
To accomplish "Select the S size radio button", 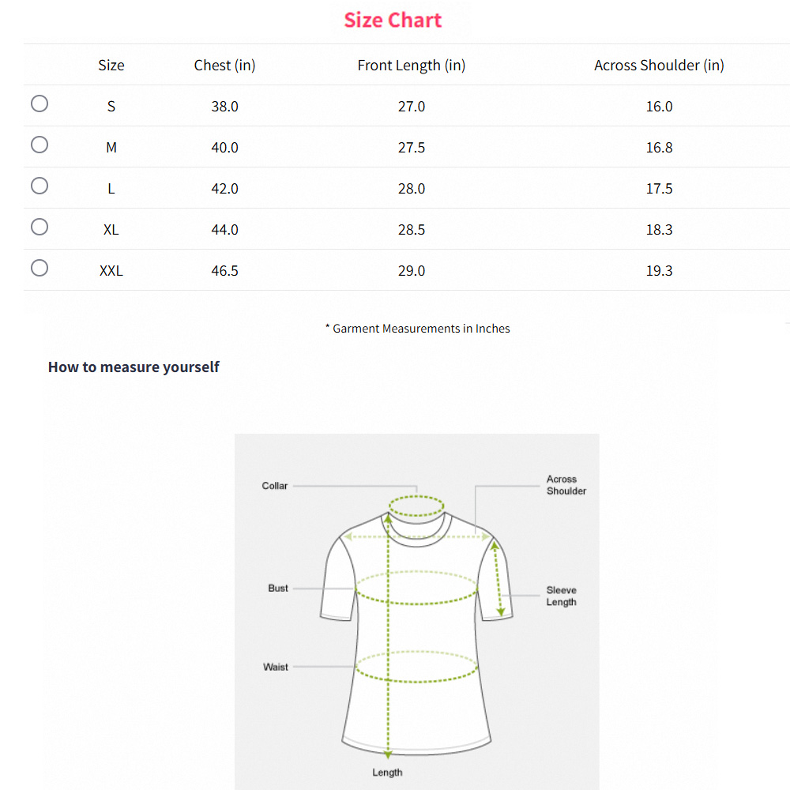I will [39, 103].
